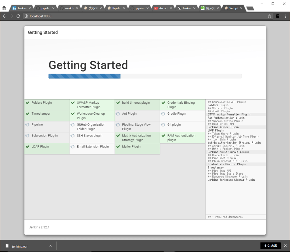Click the jenkins.war file icon in the download bar
290x252 pixels.
pos(7,246)
